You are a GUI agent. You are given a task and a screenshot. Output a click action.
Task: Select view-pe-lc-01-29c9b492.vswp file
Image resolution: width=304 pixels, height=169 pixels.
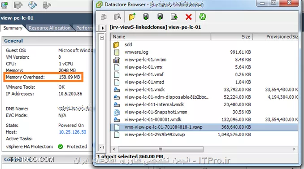click(155, 134)
